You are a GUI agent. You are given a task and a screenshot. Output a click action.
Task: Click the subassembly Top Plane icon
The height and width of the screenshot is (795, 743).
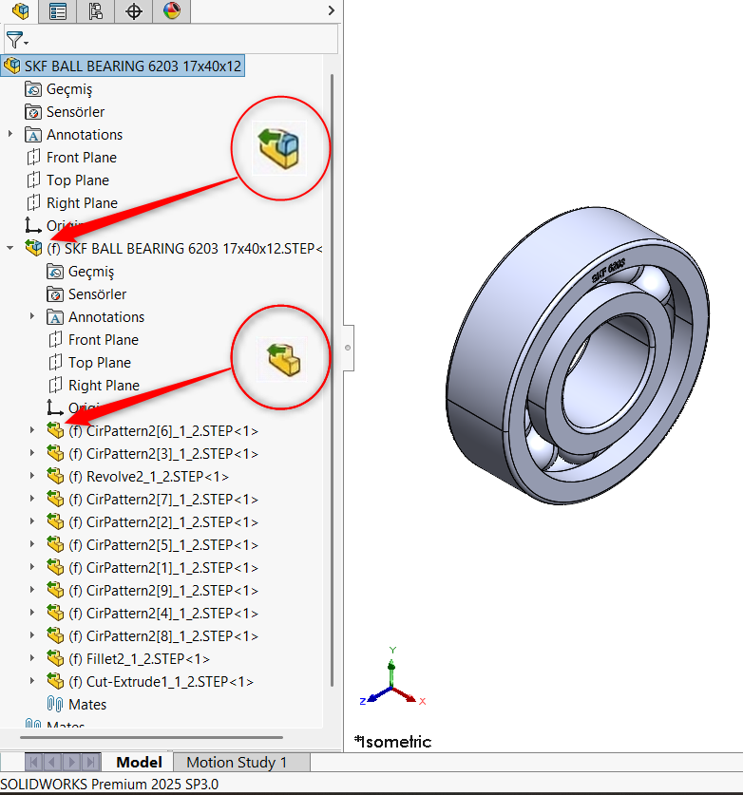tap(55, 363)
